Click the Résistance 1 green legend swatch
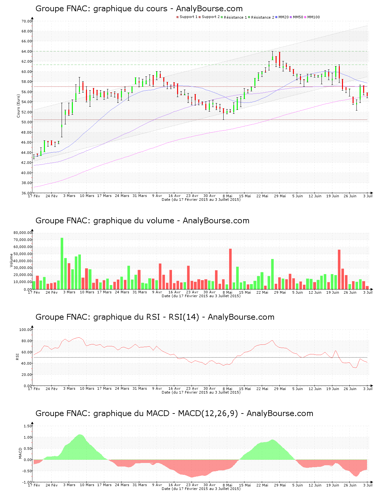 (x=222, y=17)
